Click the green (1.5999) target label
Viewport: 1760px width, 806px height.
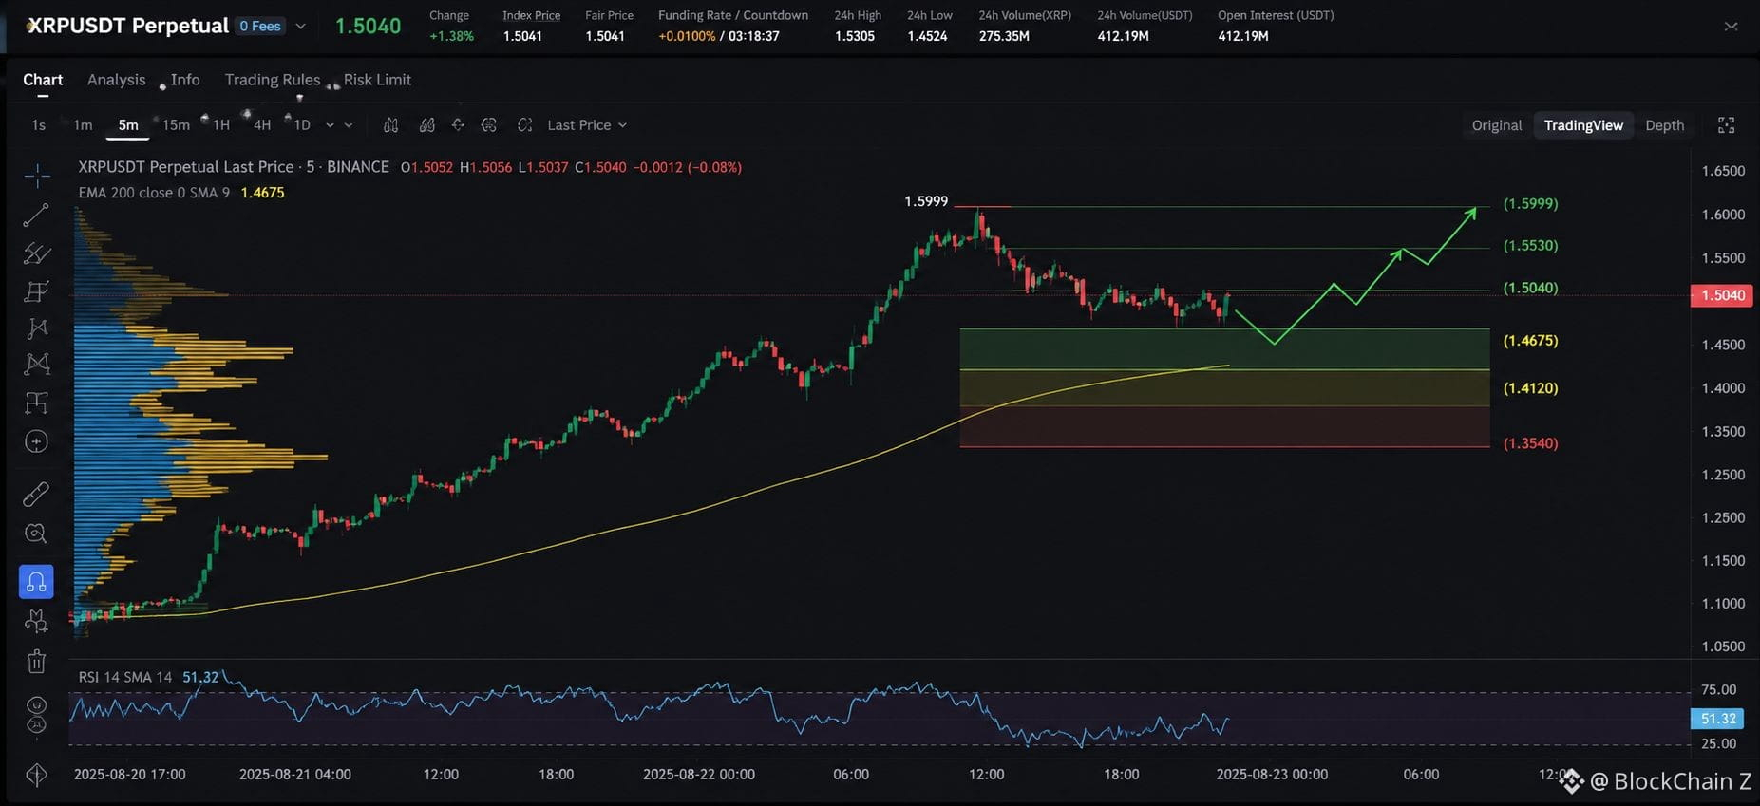[x=1530, y=203]
